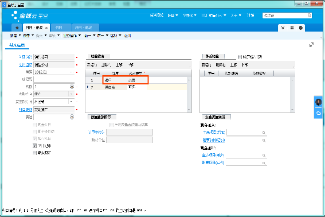Click the up arrow of 核算维度 grid scrollbar

click(x=189, y=80)
